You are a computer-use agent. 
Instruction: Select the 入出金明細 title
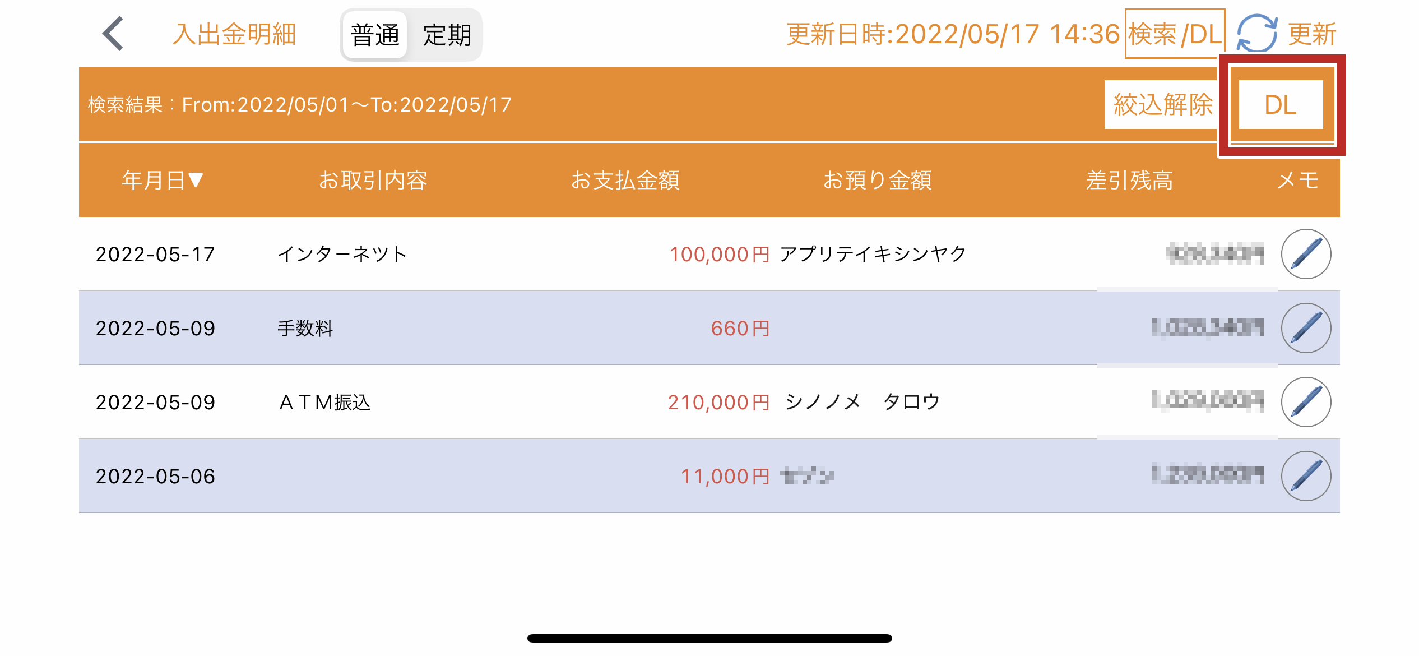[x=234, y=34]
